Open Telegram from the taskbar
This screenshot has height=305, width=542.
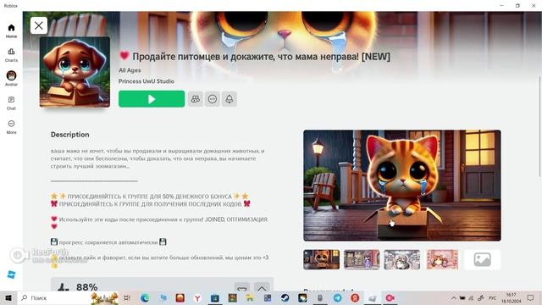pos(337,297)
